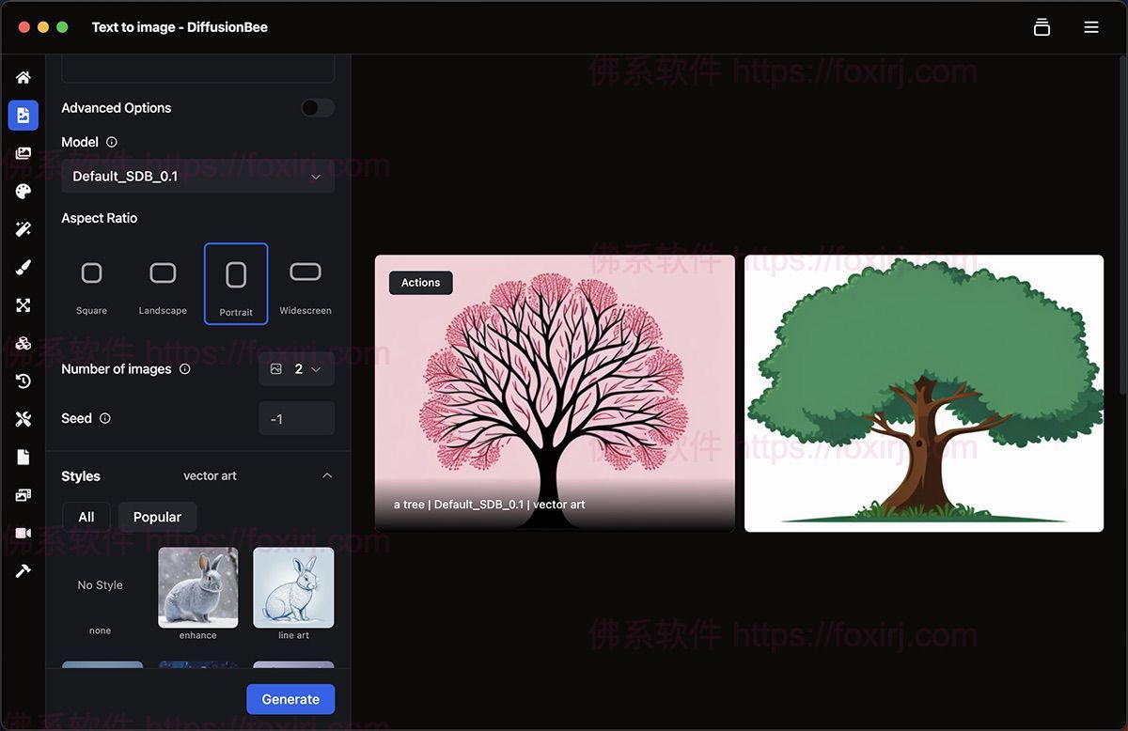Collapse the Styles section chevron
The image size is (1128, 731).
[327, 475]
